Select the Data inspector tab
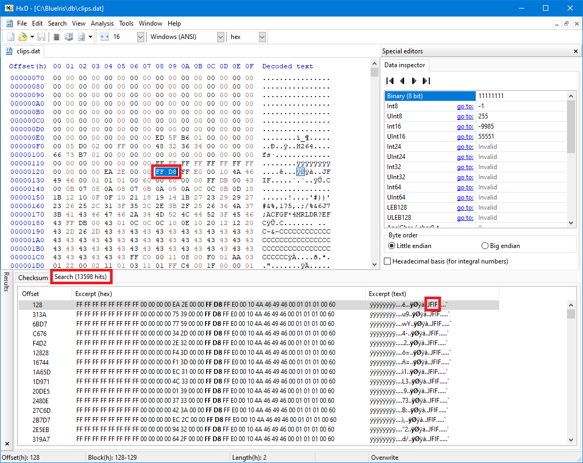This screenshot has height=463, width=583. tap(405, 65)
